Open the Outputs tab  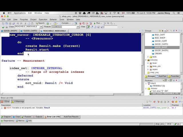point(38,117)
